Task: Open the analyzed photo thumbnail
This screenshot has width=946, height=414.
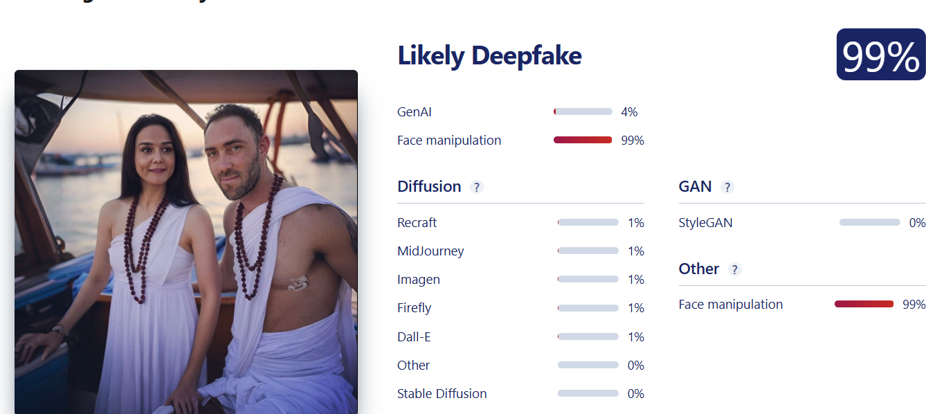Action: [185, 242]
